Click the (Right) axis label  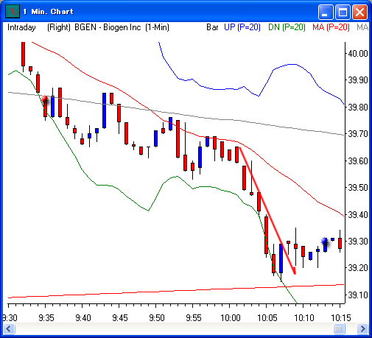[x=59, y=27]
